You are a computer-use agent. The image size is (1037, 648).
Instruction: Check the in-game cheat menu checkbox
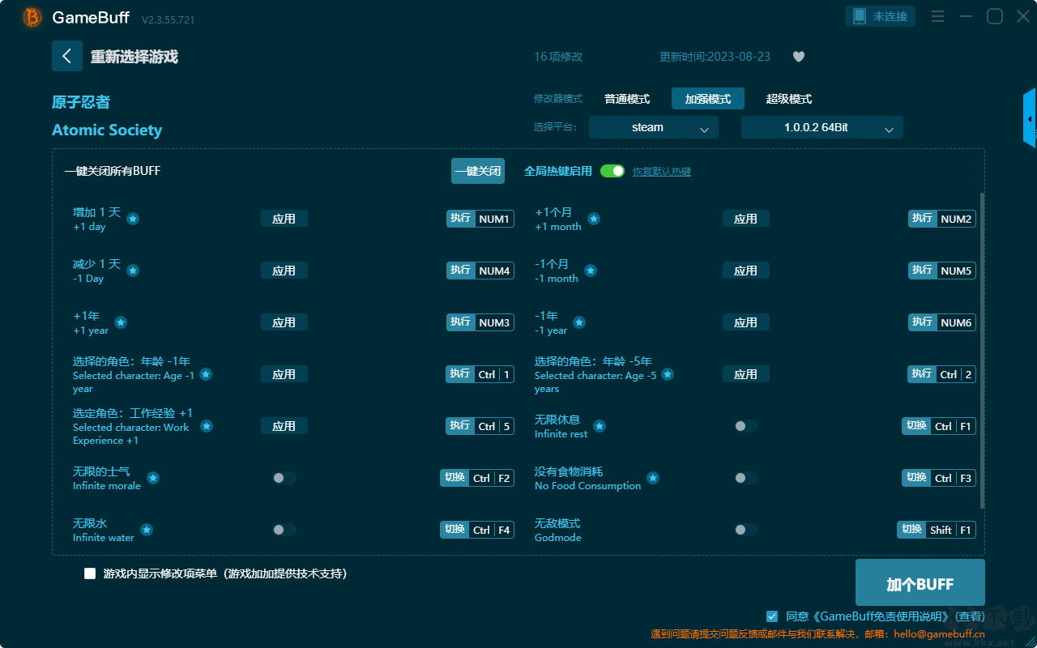click(x=90, y=573)
